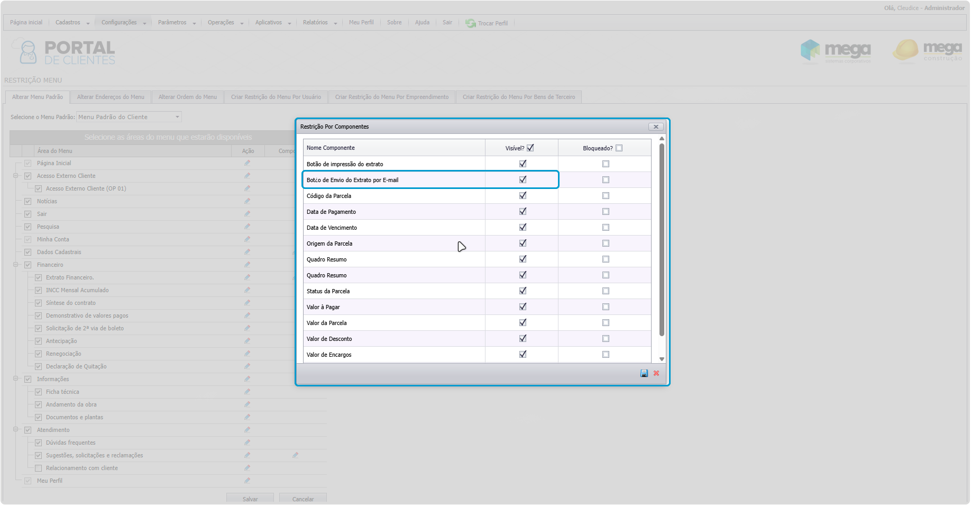Open the edit pencil for Renegociação

point(247,354)
